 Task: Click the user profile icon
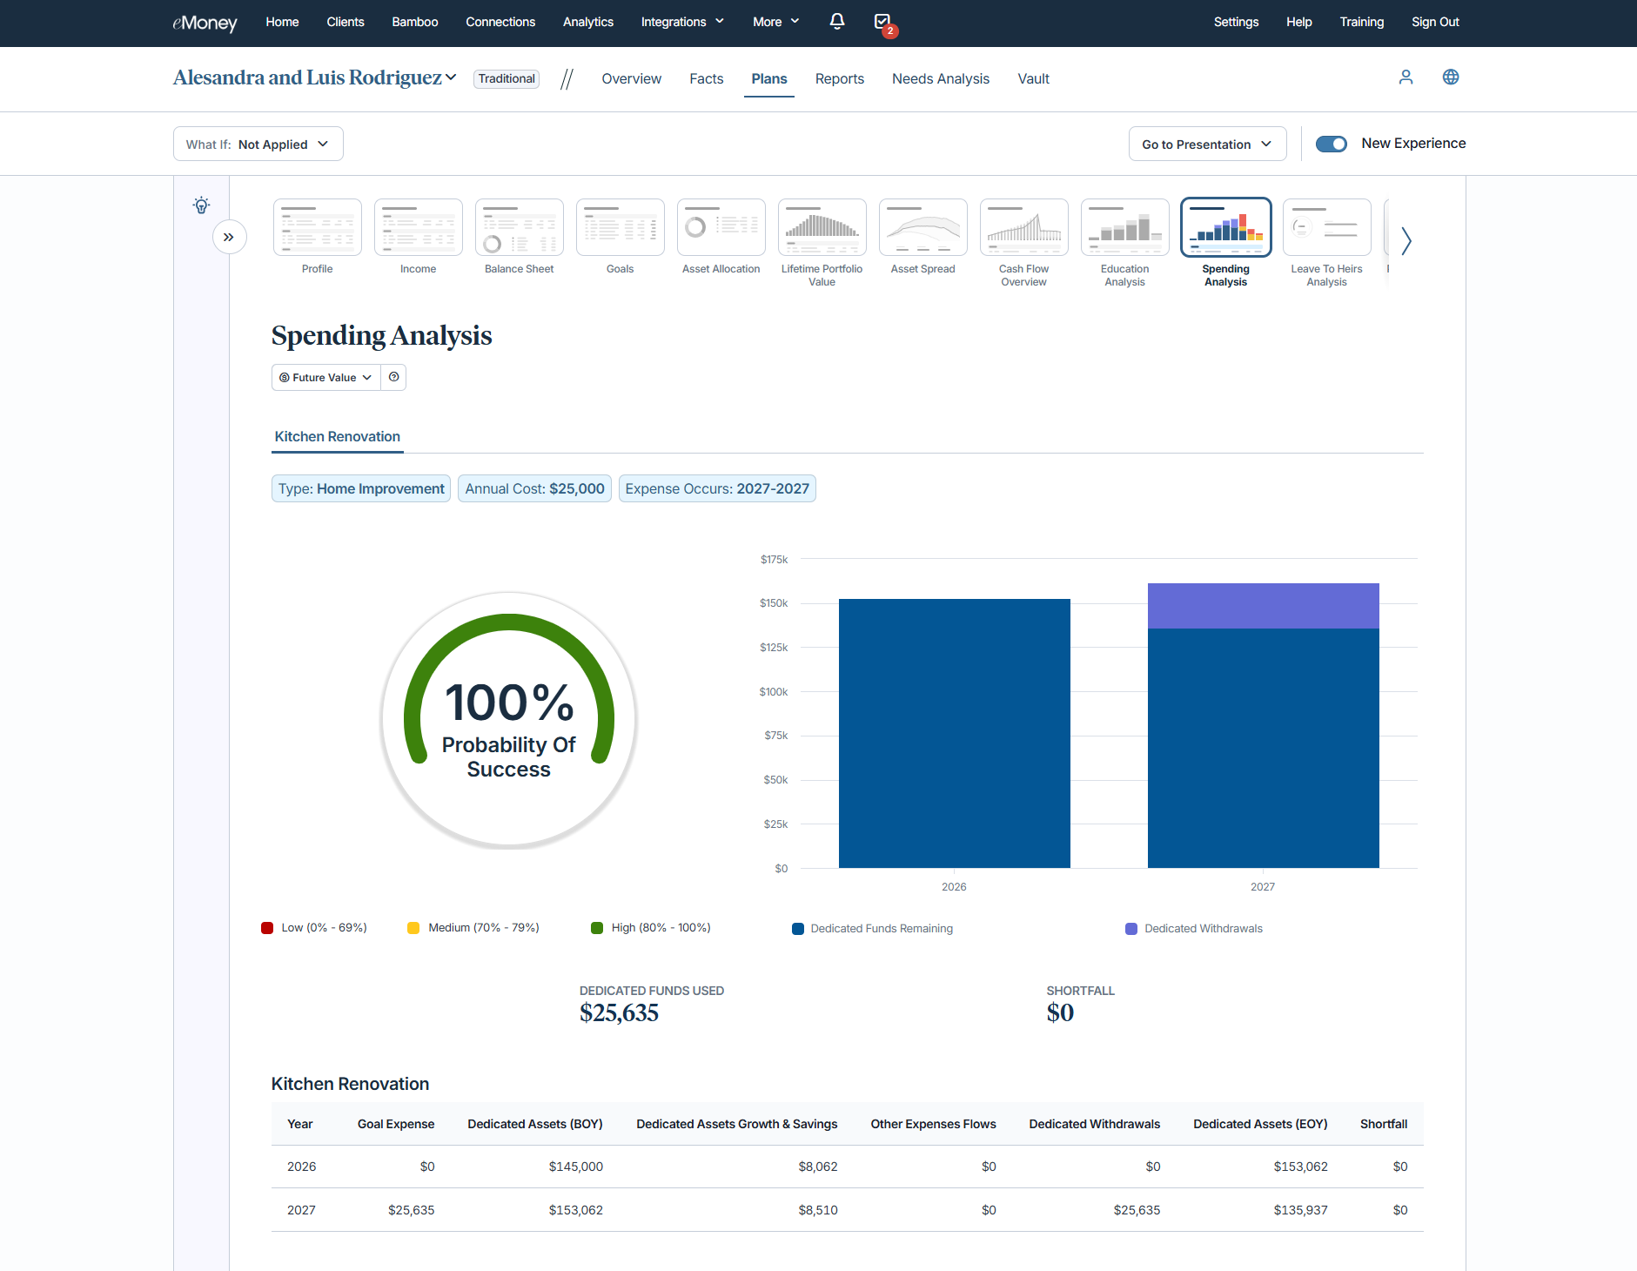click(x=1406, y=77)
